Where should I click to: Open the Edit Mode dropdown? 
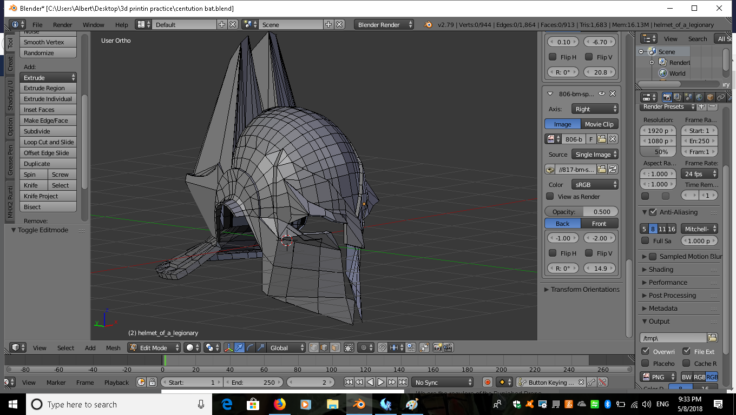pyautogui.click(x=154, y=348)
